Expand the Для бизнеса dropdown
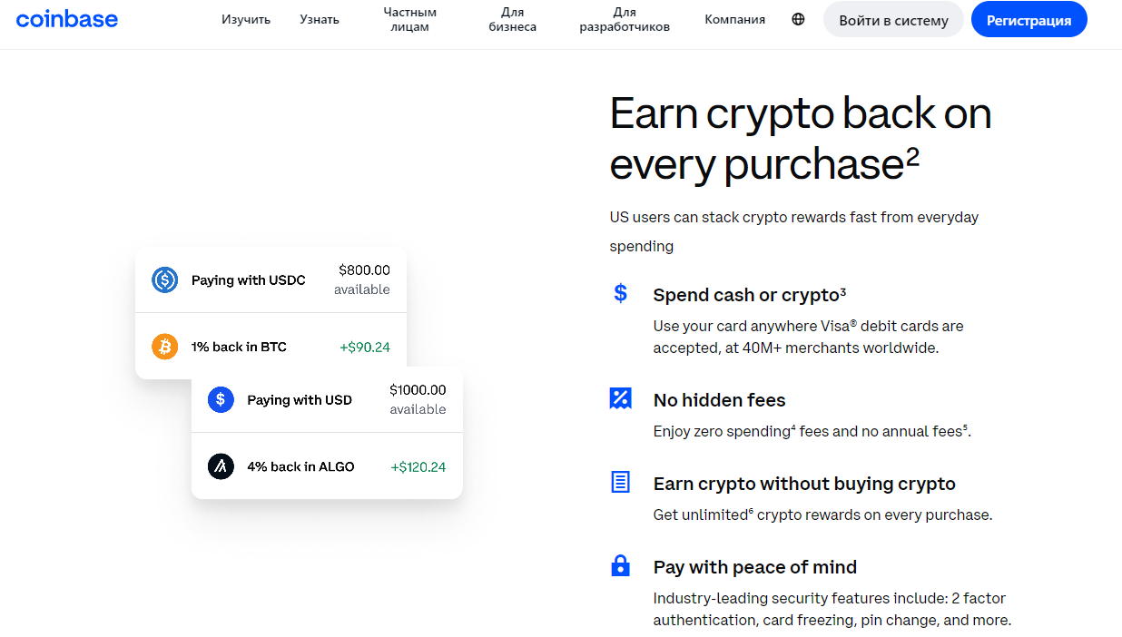This screenshot has height=637, width=1122. (512, 18)
